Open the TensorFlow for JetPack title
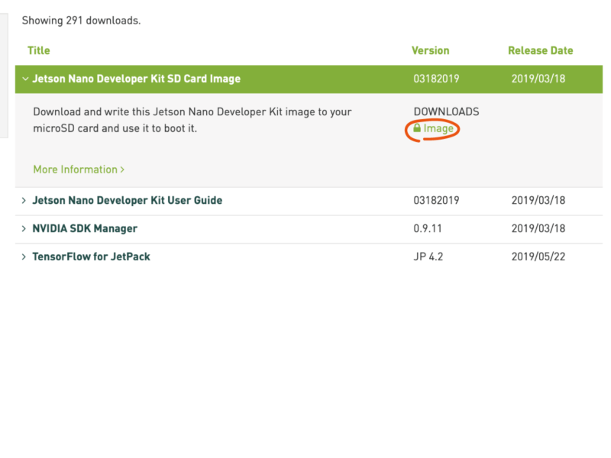 [91, 256]
